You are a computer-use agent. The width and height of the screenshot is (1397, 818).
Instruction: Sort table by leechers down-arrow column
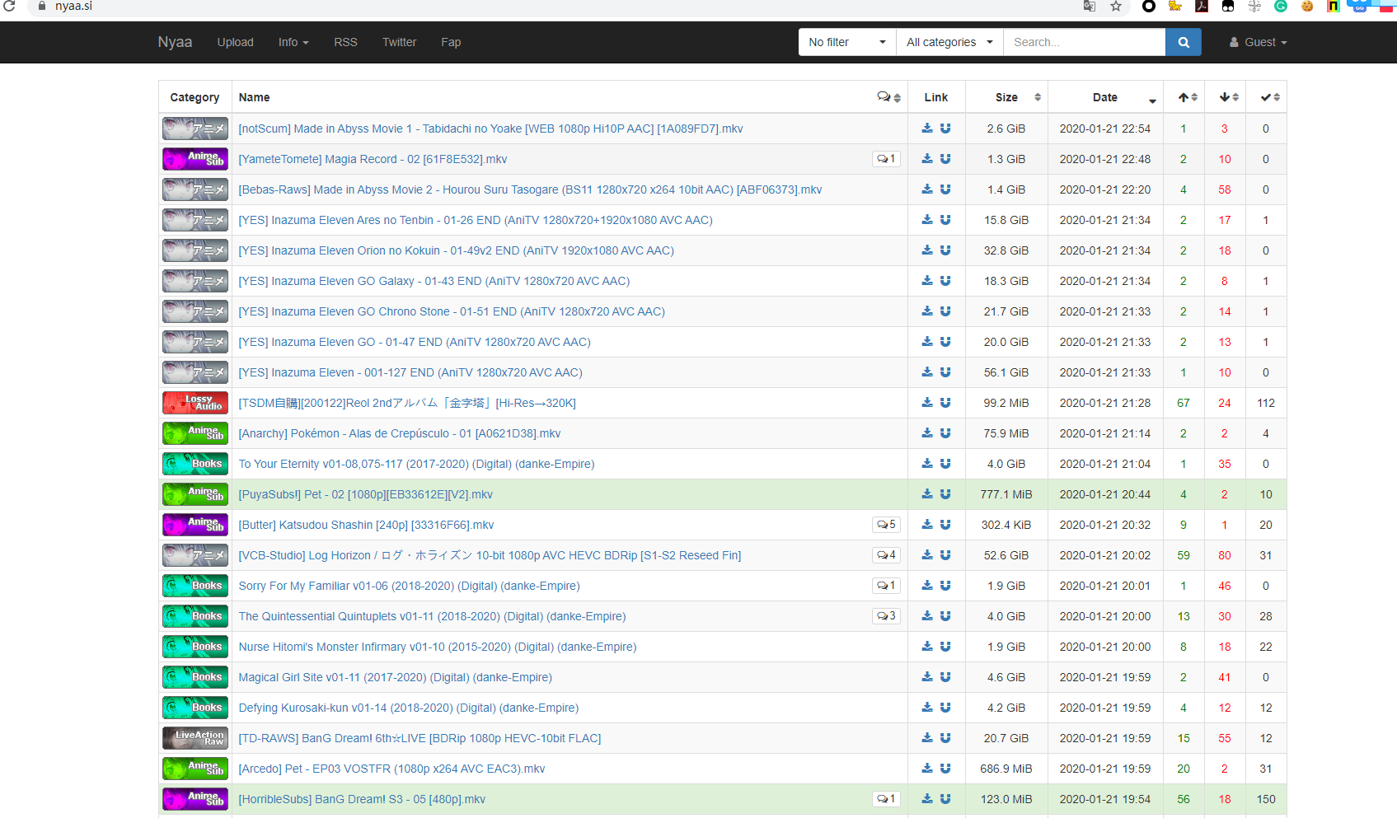point(1225,97)
